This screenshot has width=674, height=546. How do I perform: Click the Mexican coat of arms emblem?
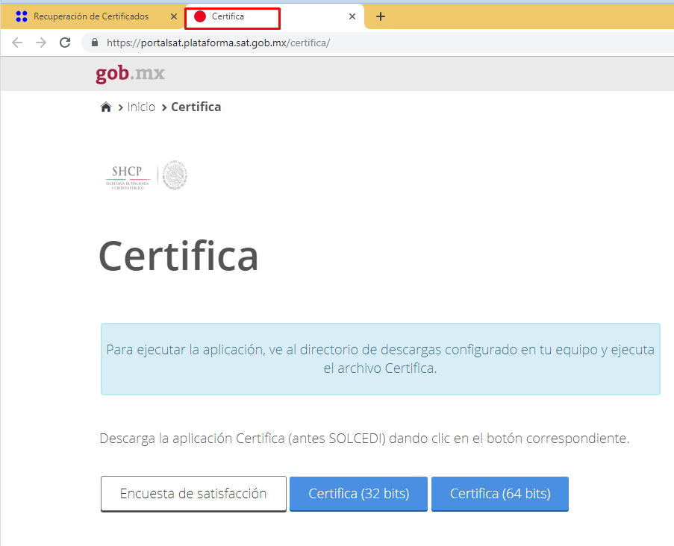[x=175, y=176]
